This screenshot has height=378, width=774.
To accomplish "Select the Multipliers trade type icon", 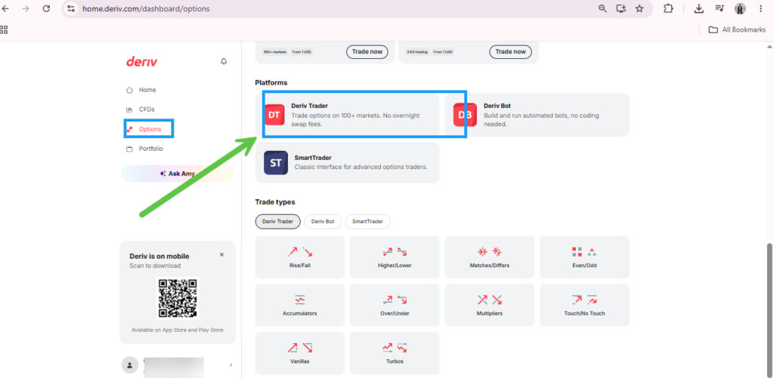I will click(490, 300).
